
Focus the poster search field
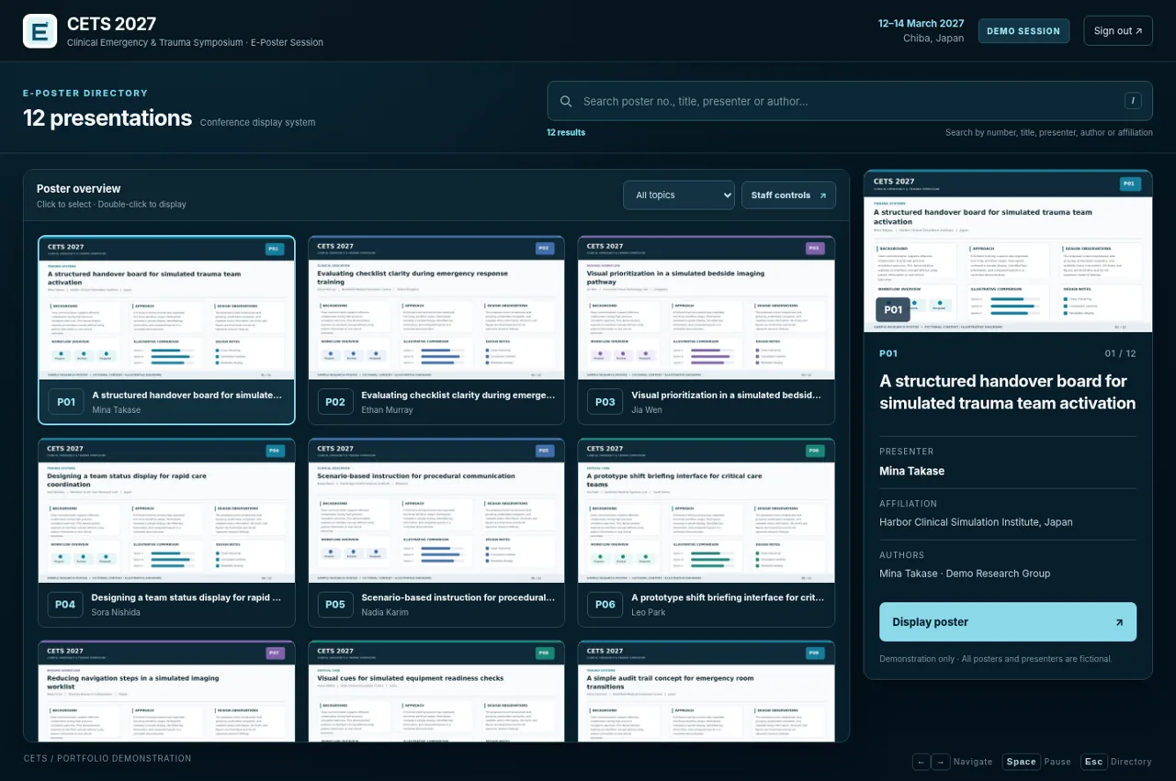pyautogui.click(x=850, y=101)
